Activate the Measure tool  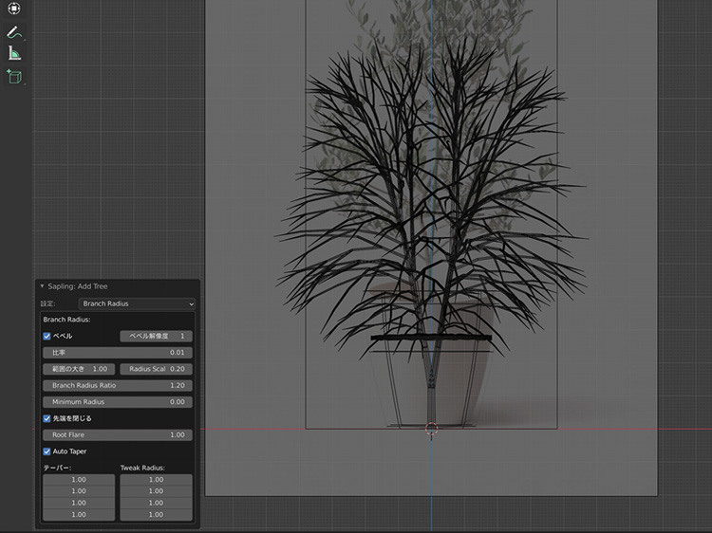(13, 53)
